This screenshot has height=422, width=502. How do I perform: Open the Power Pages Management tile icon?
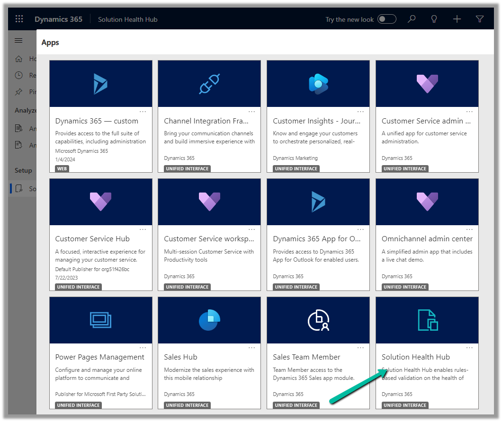pos(100,320)
